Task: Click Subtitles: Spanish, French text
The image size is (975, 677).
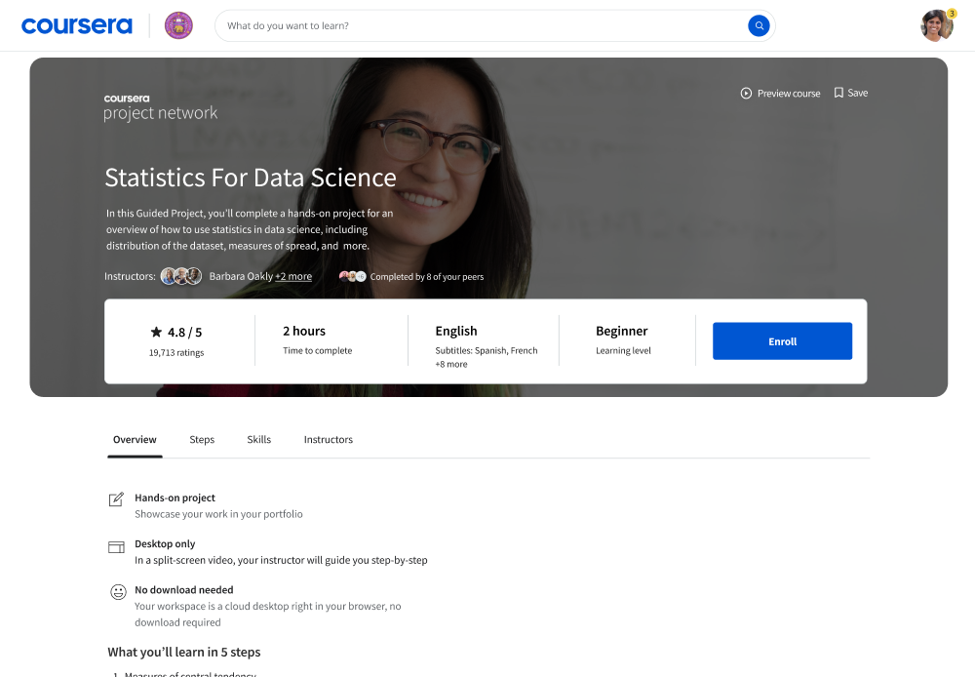Action: tap(487, 350)
